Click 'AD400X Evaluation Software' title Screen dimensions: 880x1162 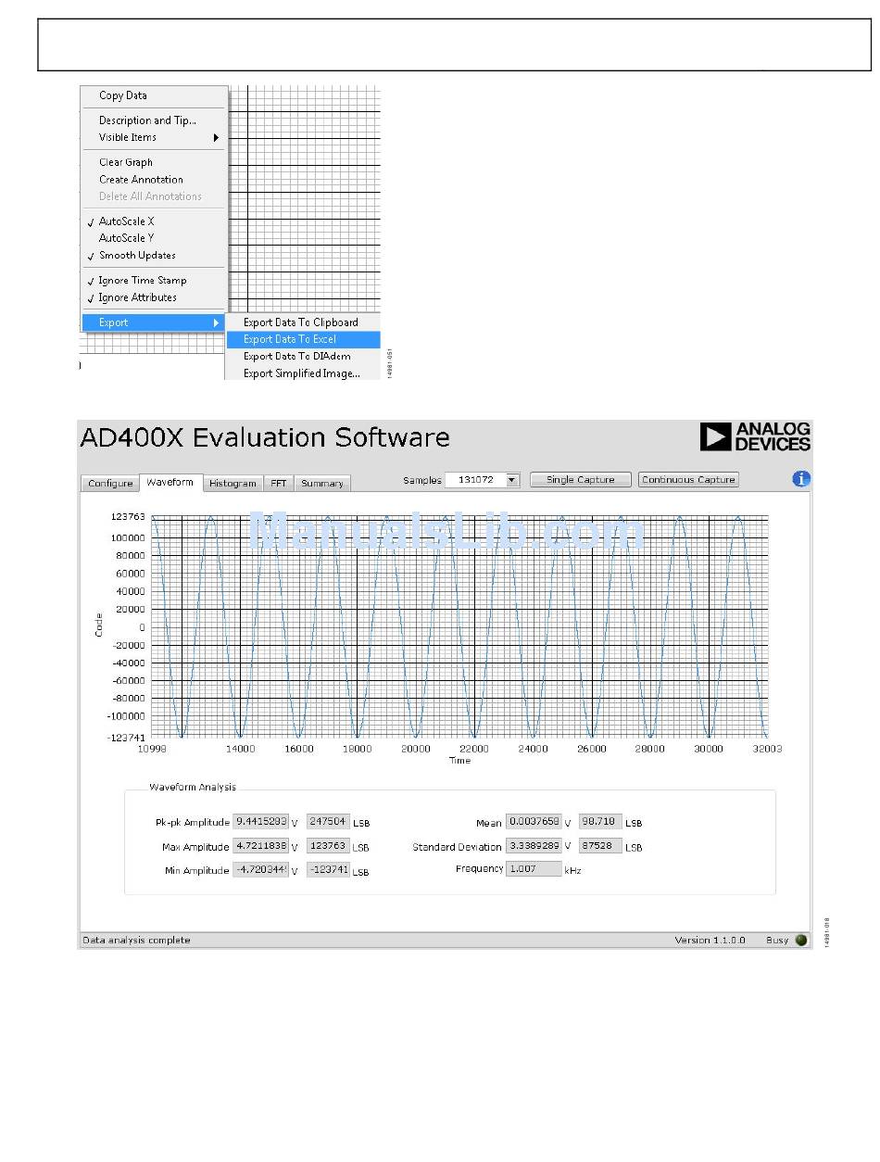[265, 437]
